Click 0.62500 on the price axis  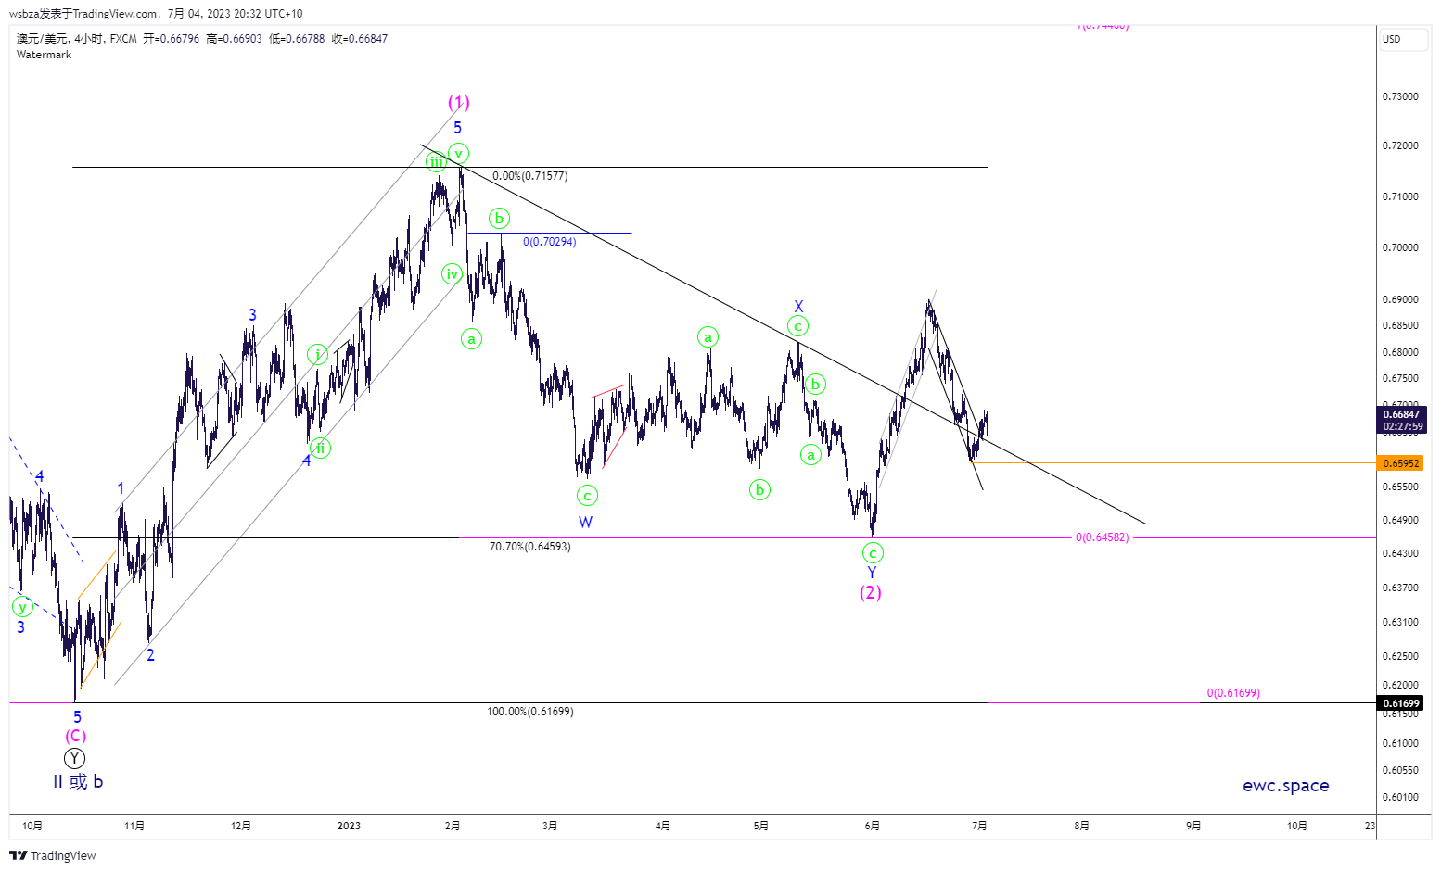pos(1400,656)
